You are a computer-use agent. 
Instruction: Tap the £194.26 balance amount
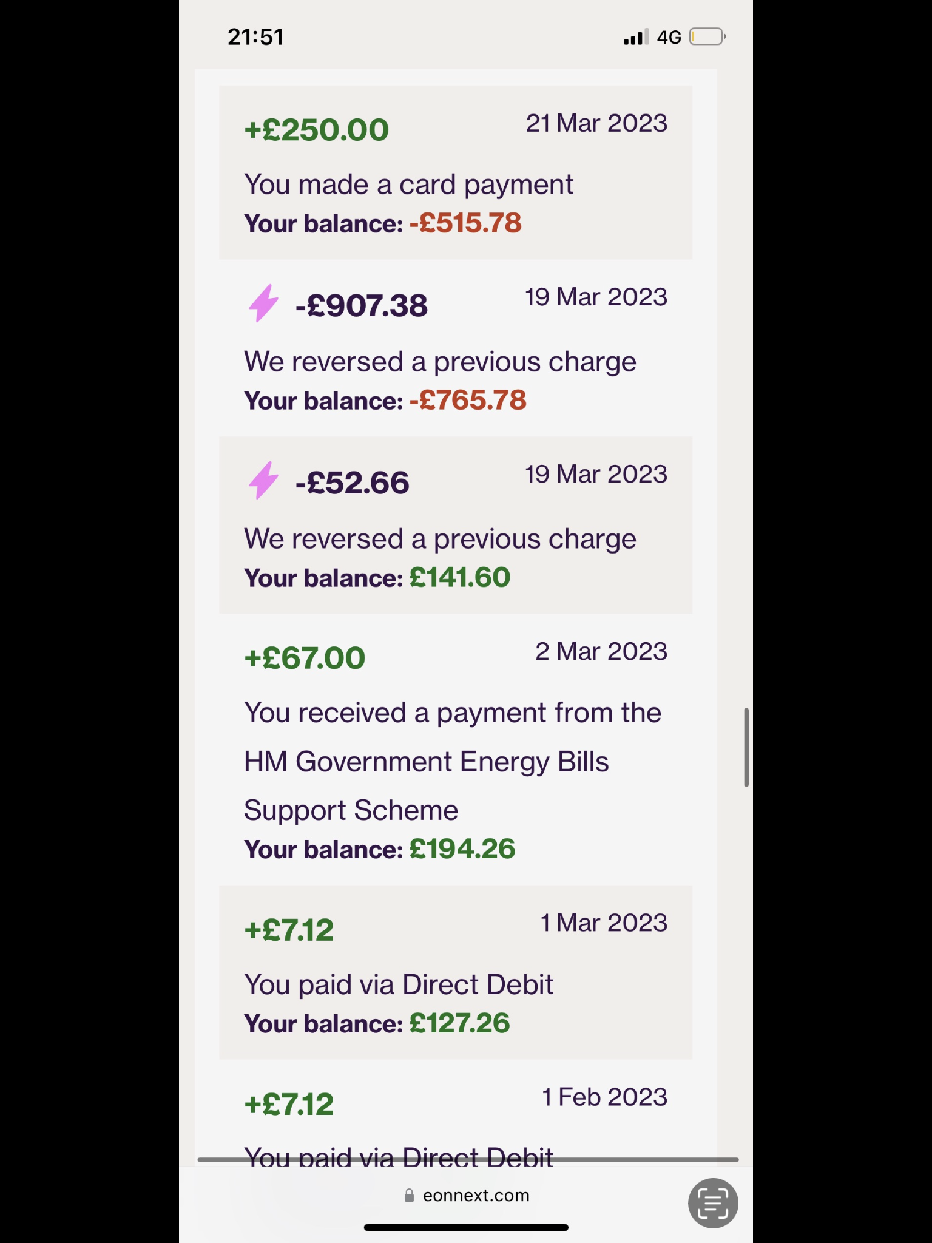(x=462, y=848)
